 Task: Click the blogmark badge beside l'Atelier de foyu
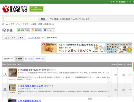point(50,70)
